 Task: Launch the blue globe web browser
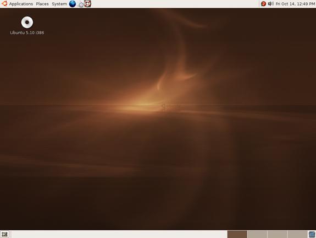coord(73,4)
